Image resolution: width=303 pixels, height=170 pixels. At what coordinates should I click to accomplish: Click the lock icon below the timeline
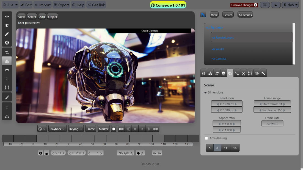click(46, 153)
